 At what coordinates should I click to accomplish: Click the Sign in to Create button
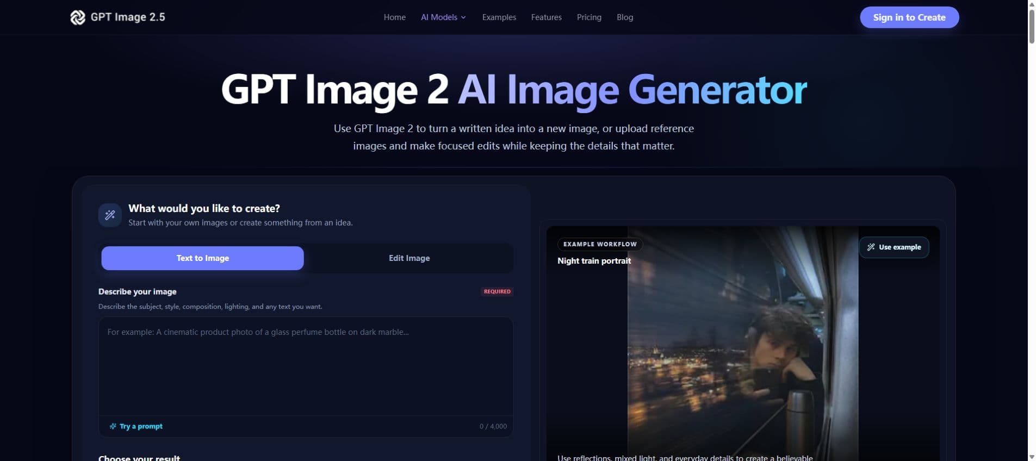click(x=909, y=17)
